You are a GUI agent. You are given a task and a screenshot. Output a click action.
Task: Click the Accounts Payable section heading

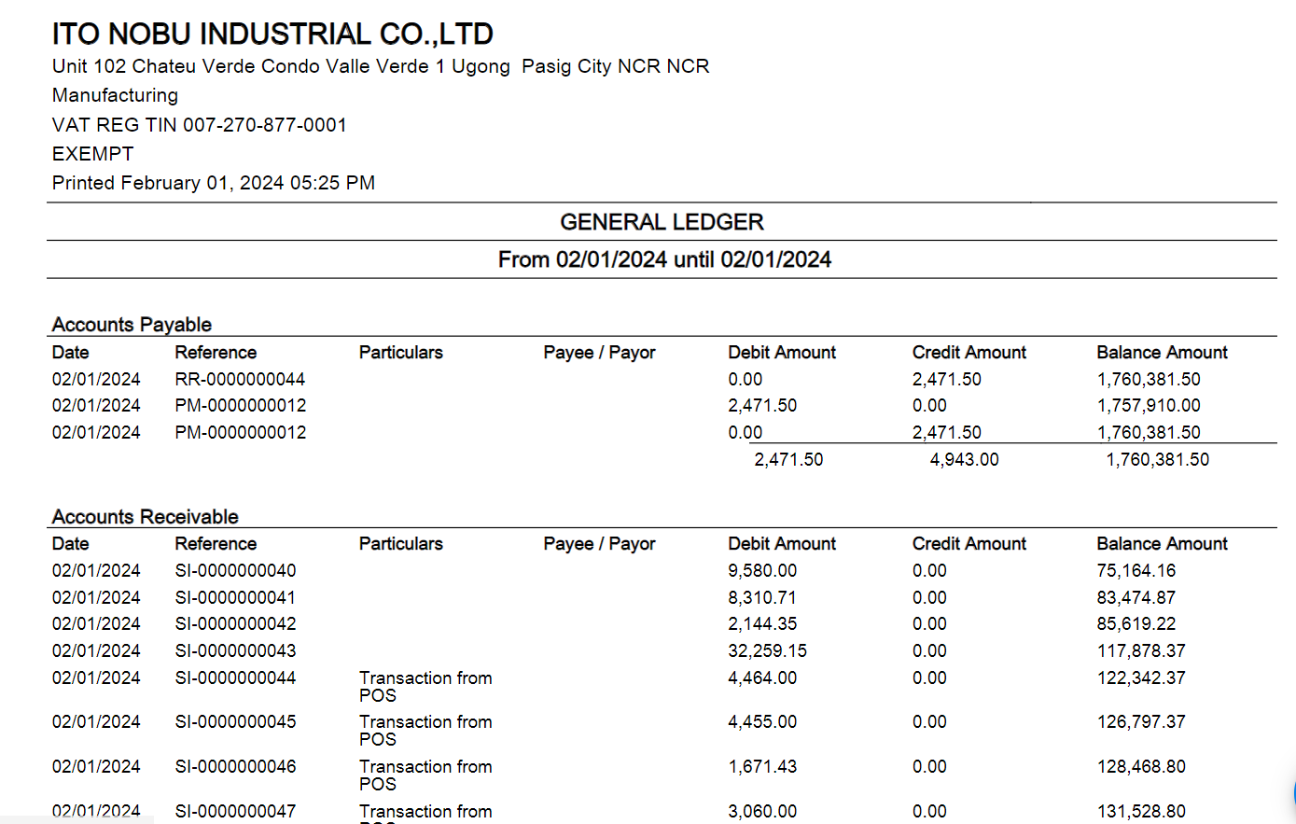pyautogui.click(x=132, y=325)
